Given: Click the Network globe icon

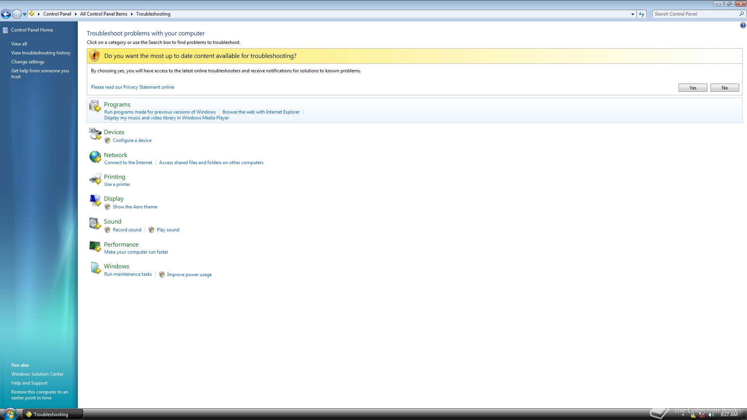Looking at the screenshot, I should point(95,156).
